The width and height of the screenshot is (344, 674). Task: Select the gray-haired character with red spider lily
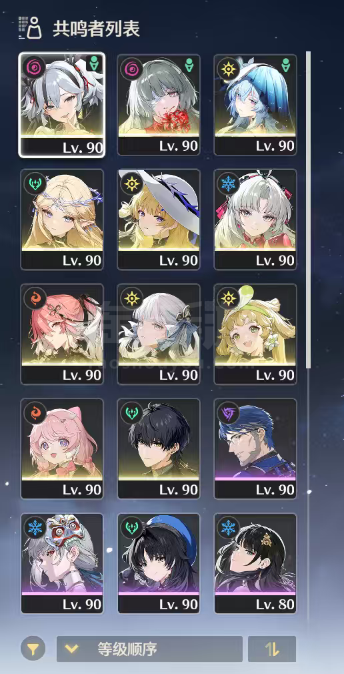click(159, 105)
